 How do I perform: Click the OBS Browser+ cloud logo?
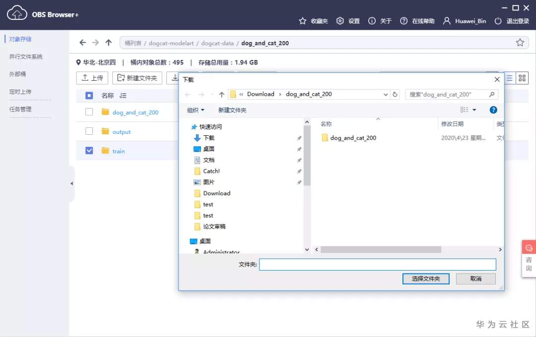[17, 14]
